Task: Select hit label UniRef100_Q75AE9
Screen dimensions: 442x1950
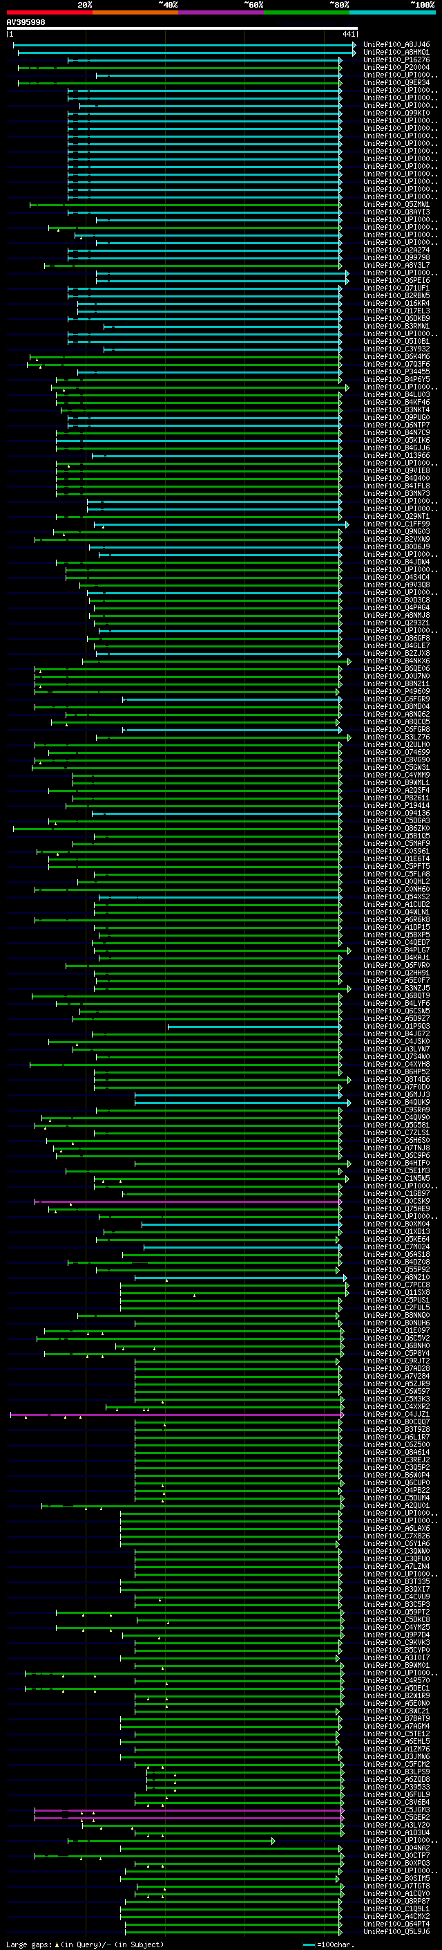Action: 396,1209
